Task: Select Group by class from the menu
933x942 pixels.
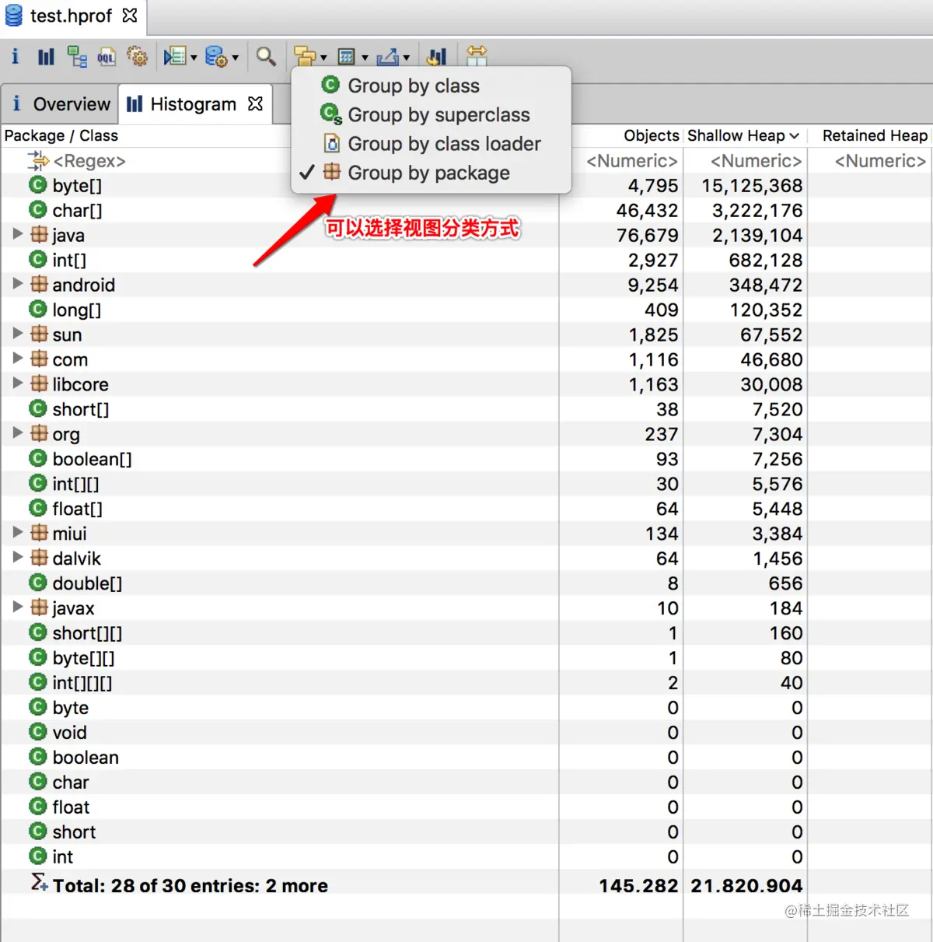Action: 413,86
